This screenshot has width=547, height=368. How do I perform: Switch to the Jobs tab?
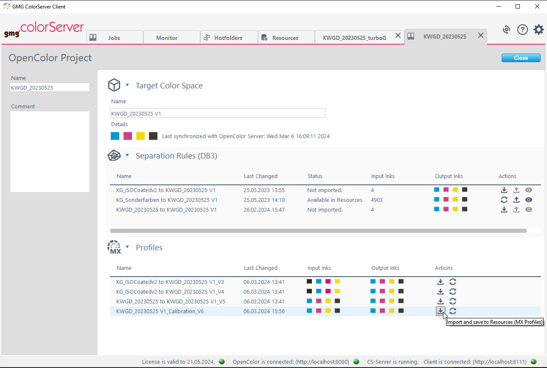115,37
